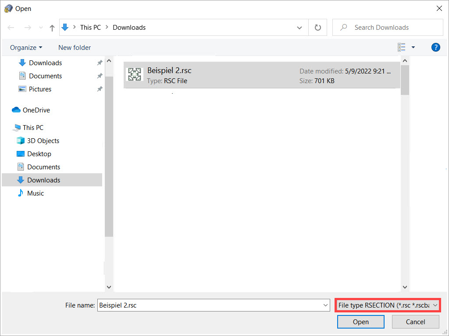Open the Organize menu

(25, 47)
